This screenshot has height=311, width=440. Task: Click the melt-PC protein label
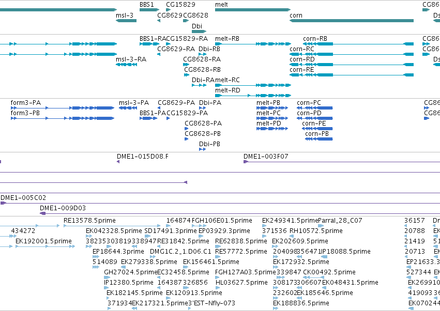(268, 113)
